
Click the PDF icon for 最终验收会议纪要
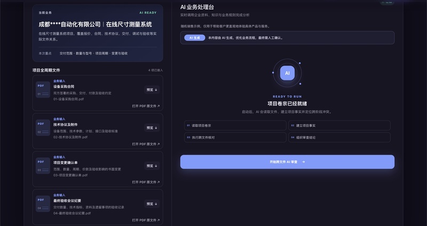pyautogui.click(x=43, y=204)
